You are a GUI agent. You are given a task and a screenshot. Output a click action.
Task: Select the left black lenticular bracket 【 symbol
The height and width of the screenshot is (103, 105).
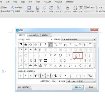pyautogui.click(x=31, y=61)
